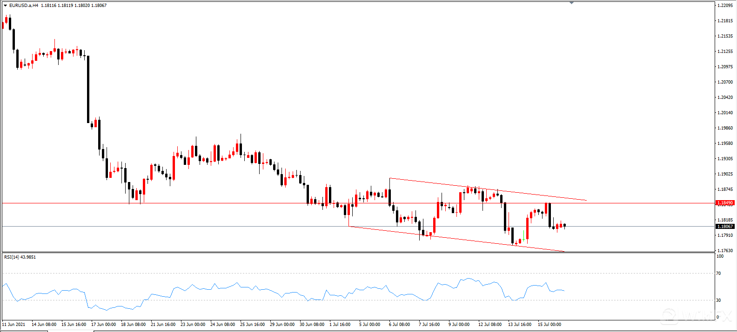Select the lower red channel trendline
The image size is (737, 332).
465,240
